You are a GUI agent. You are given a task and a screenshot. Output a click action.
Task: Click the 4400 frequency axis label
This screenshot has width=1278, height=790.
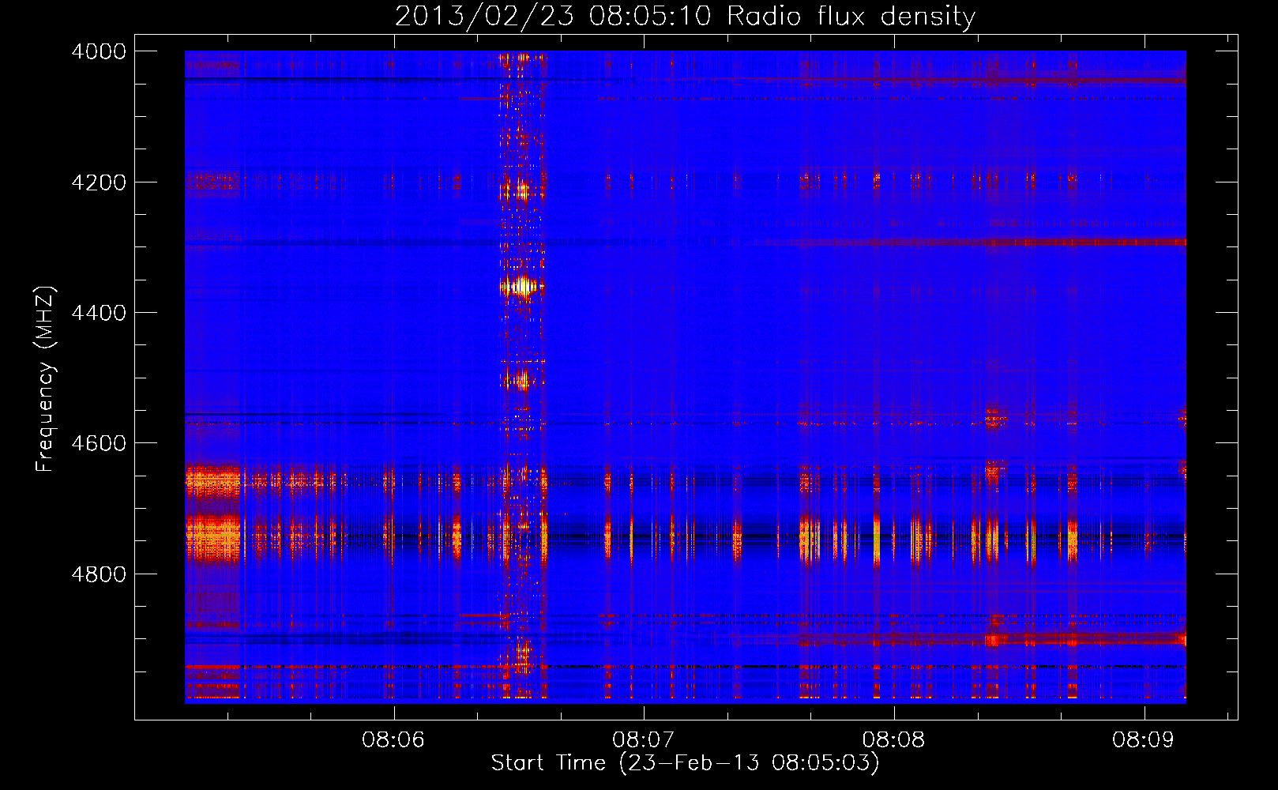pyautogui.click(x=99, y=313)
